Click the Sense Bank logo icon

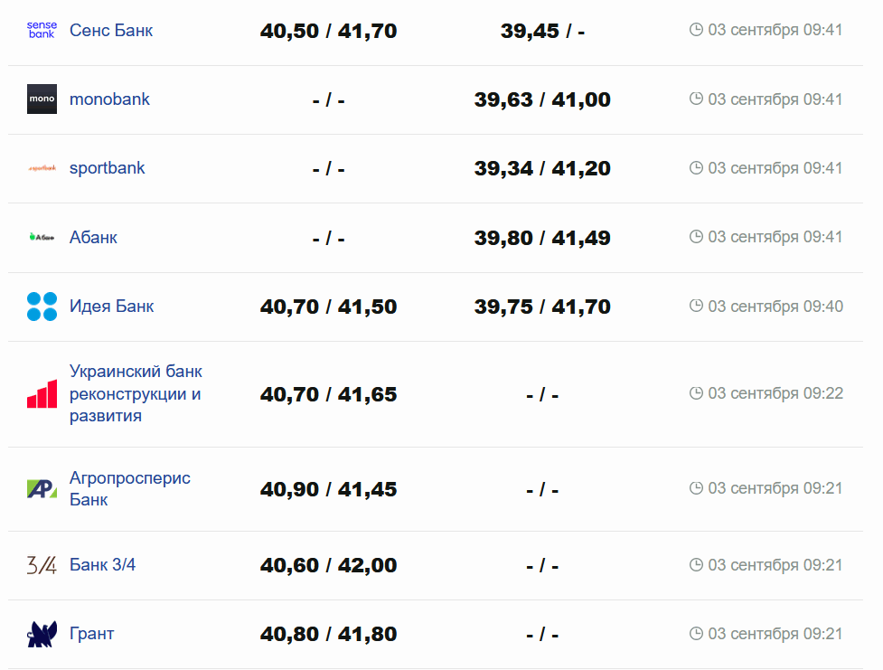click(42, 30)
